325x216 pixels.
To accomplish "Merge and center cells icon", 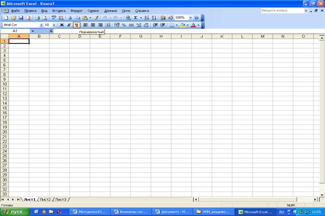I will pyautogui.click(x=108, y=25).
